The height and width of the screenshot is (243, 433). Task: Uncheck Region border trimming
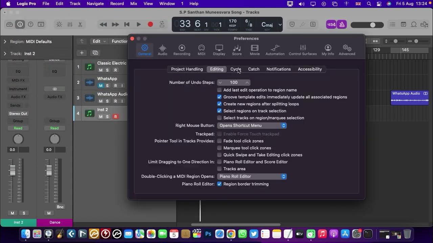pyautogui.click(x=219, y=184)
